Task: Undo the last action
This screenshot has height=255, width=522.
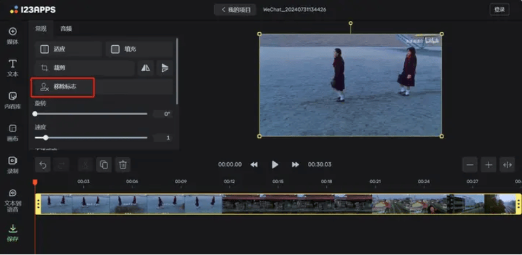Action: point(43,165)
